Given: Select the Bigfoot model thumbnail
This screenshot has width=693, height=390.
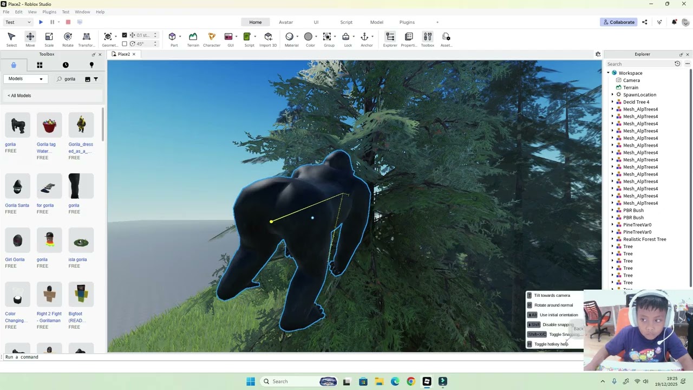Looking at the screenshot, I should 81,295.
